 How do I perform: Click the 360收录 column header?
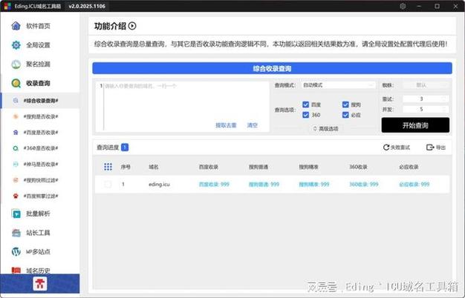(358, 167)
